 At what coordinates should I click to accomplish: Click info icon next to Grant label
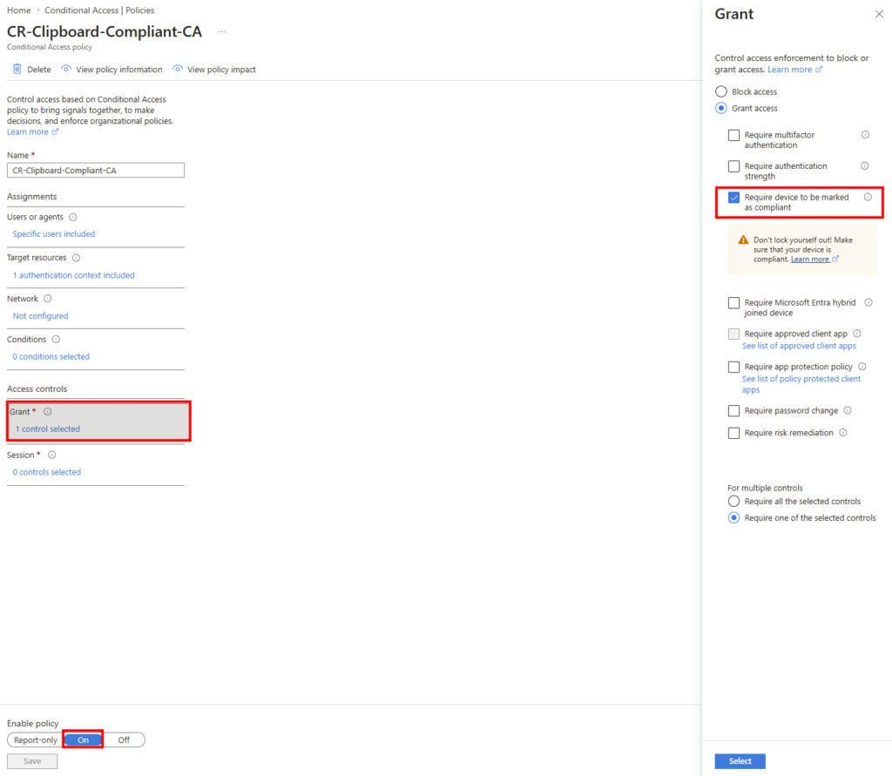pyautogui.click(x=48, y=411)
